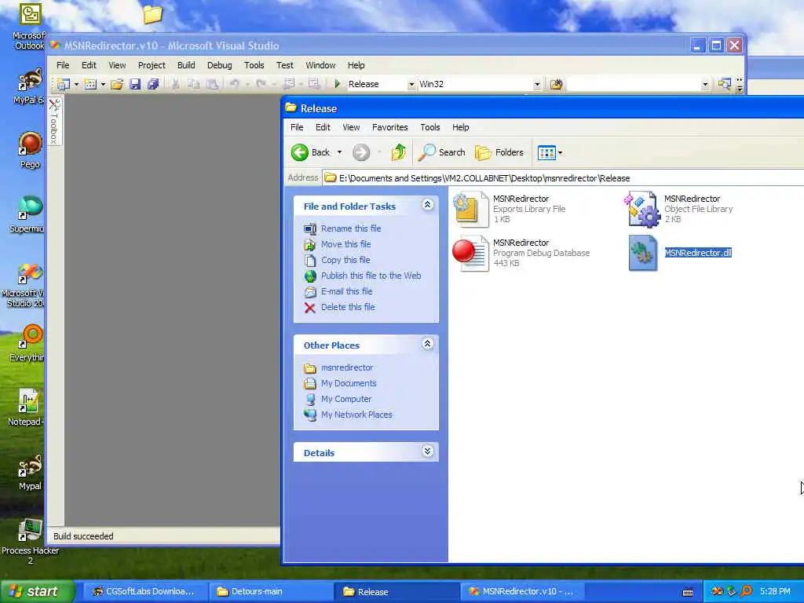Open New Project button dropdown arrow
Image resolution: width=804 pixels, height=603 pixels.
76,84
